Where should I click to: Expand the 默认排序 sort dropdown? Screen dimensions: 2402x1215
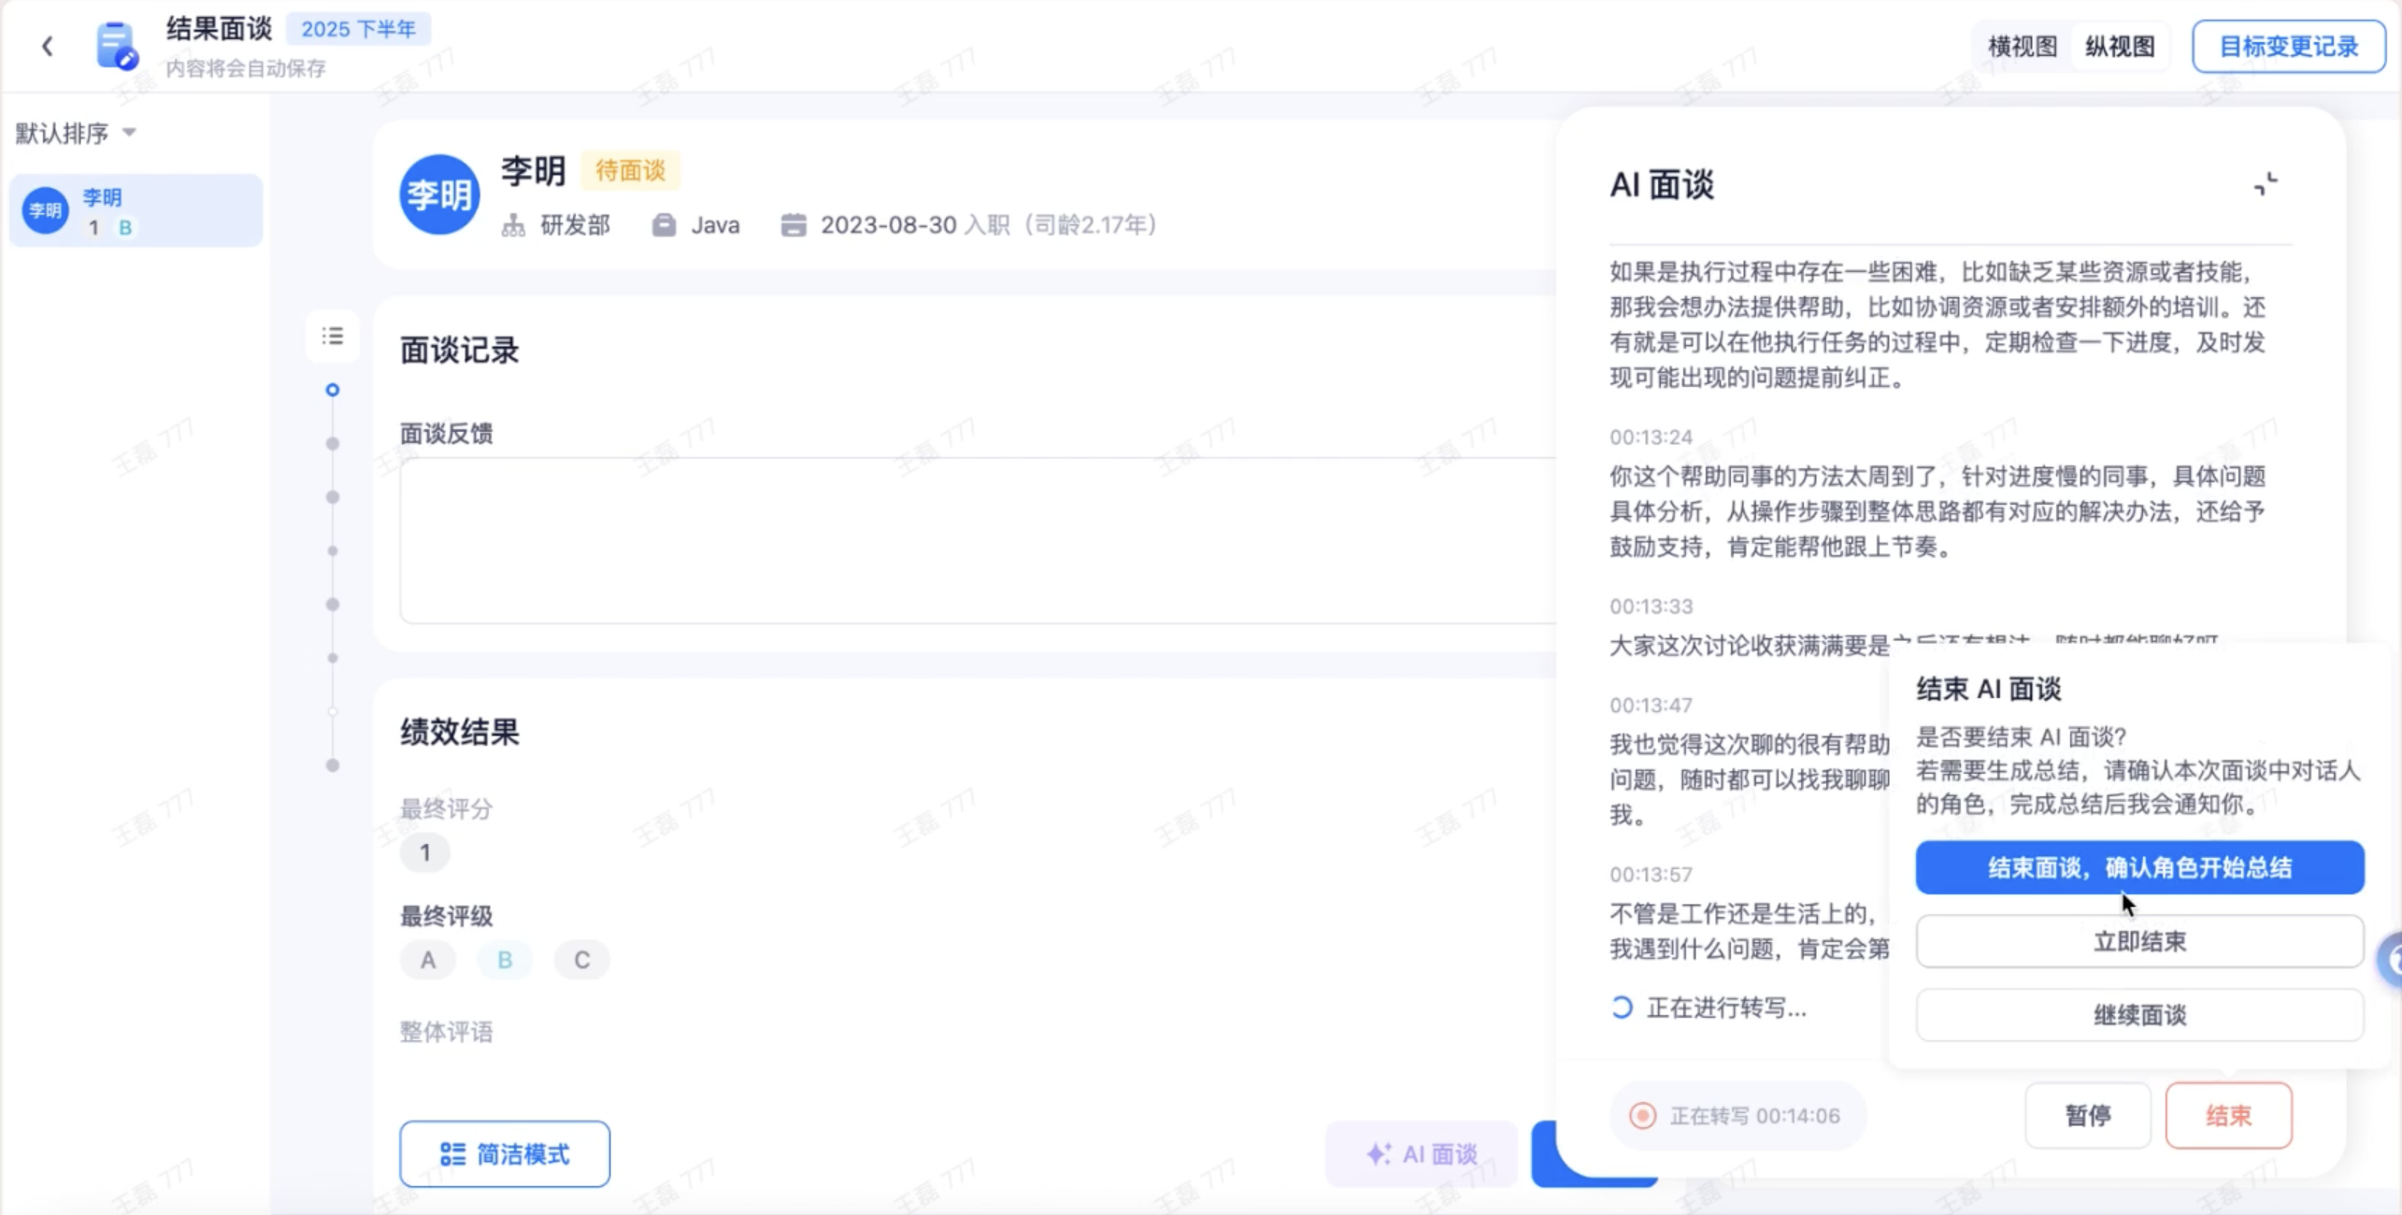76,133
